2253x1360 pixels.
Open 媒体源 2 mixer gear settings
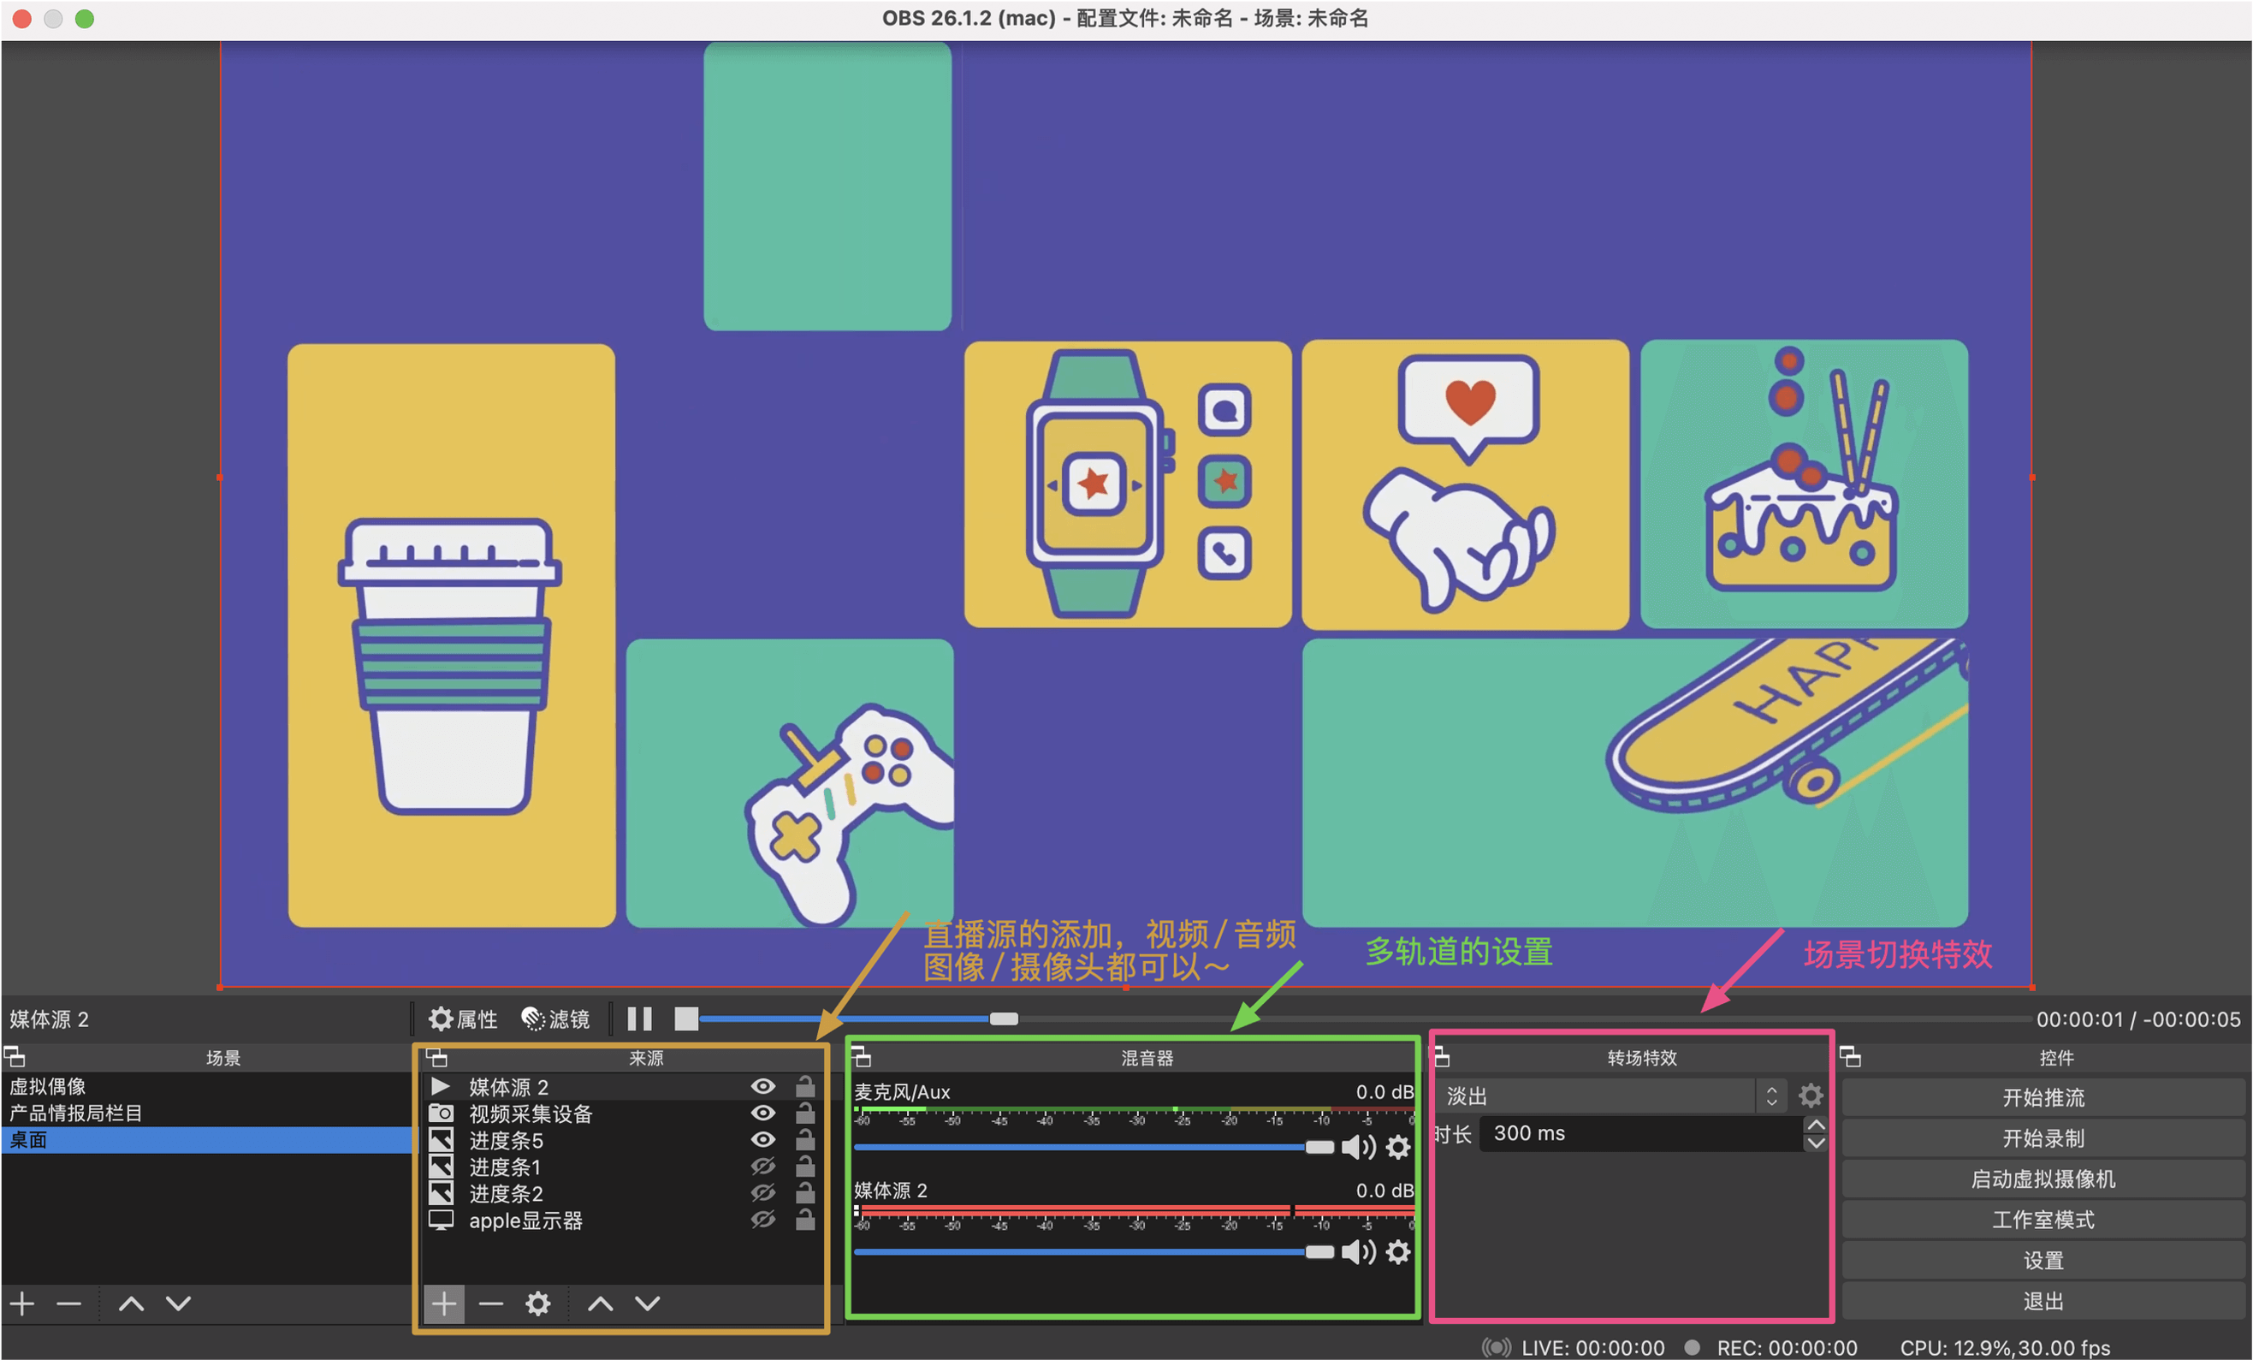coord(1398,1252)
